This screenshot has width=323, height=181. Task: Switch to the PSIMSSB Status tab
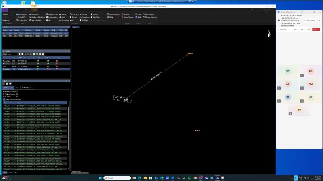[27, 87]
